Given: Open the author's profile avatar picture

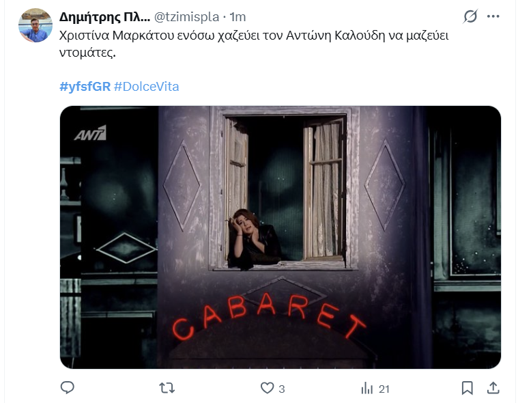Looking at the screenshot, I should click(35, 25).
